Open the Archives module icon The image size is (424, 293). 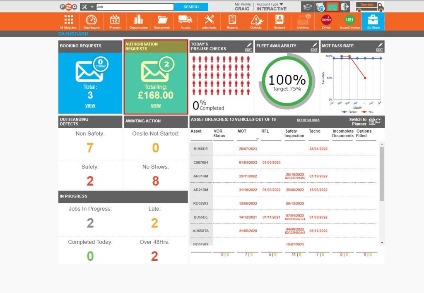[303, 20]
